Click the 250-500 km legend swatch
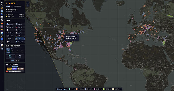Screen dimensions: 174x91 coord(94,89)
